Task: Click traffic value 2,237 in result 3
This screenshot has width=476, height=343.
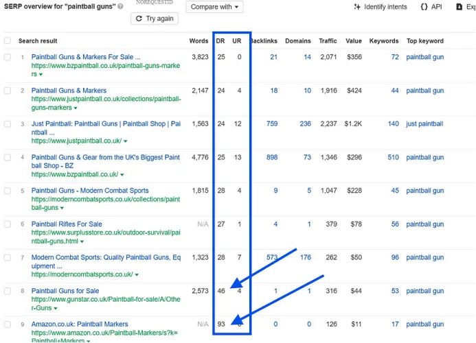Action: coord(329,123)
